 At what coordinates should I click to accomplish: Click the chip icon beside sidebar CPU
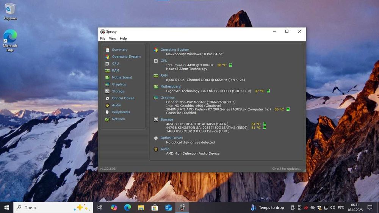107,64
